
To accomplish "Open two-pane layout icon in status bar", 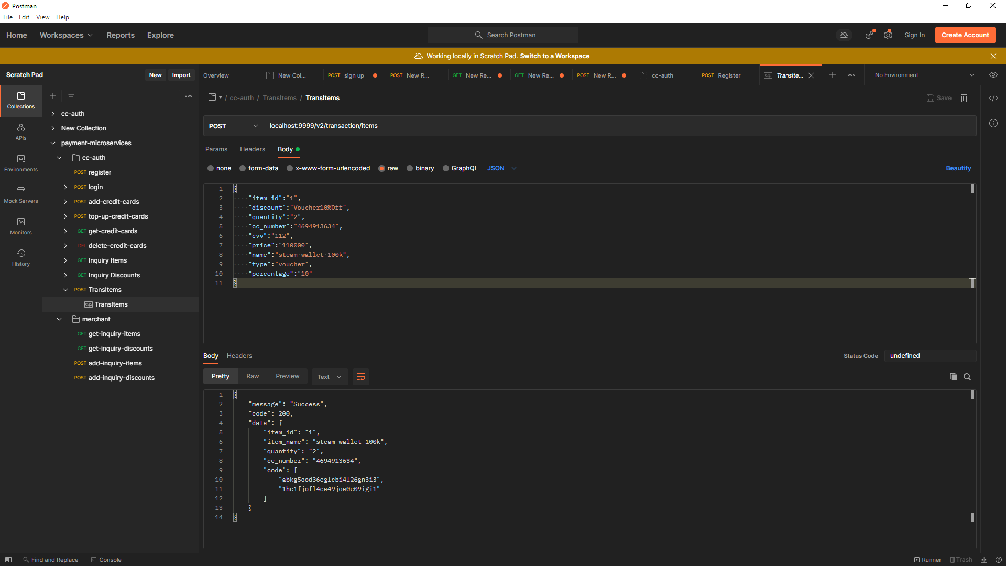I will (x=984, y=560).
